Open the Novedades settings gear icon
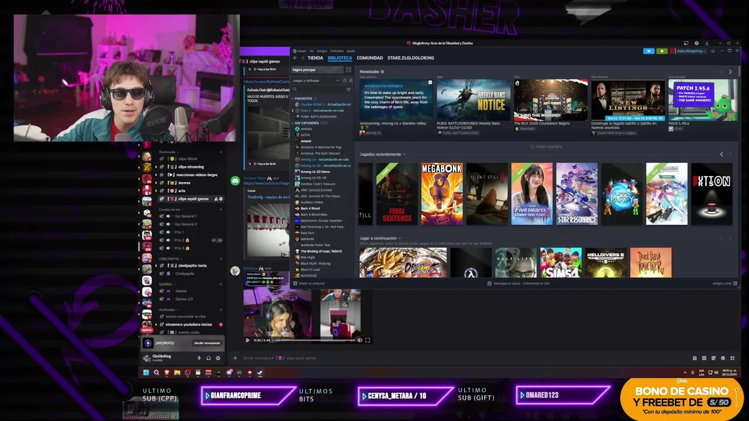Viewport: 749px width, 421px height. coord(383,71)
